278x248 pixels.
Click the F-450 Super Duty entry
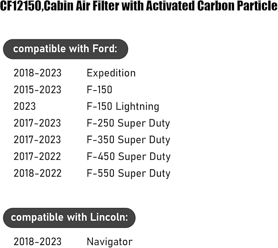(x=128, y=157)
